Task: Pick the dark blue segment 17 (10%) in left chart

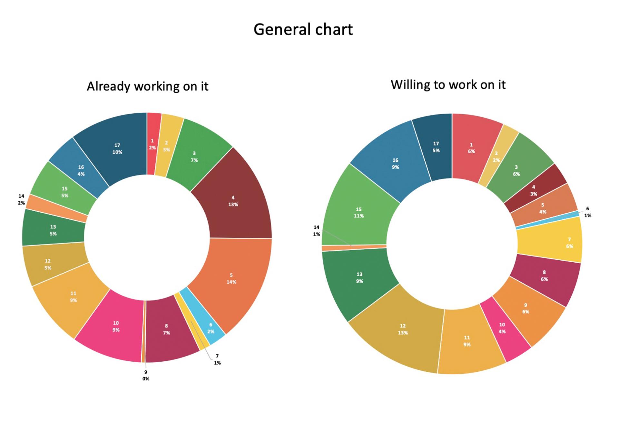Action: (118, 149)
